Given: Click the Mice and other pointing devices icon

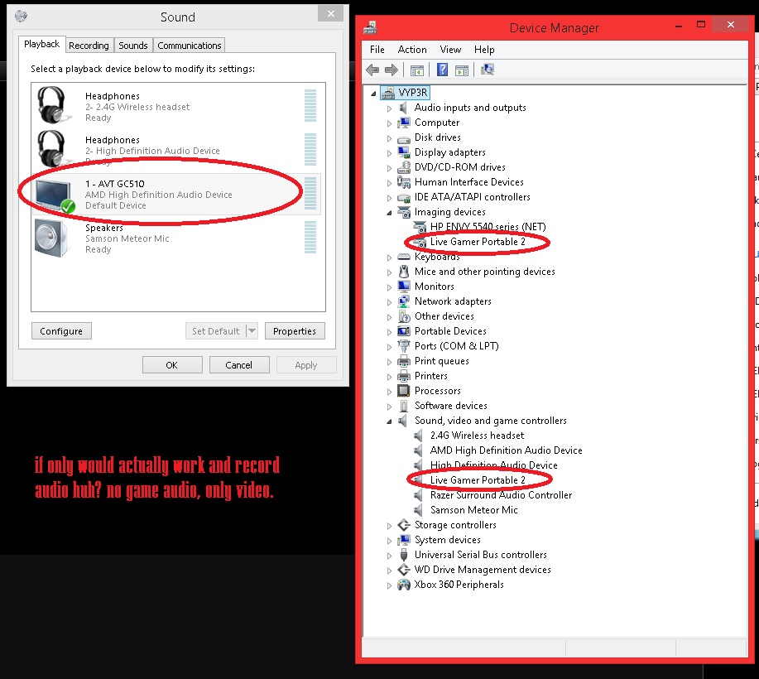Looking at the screenshot, I should point(404,272).
